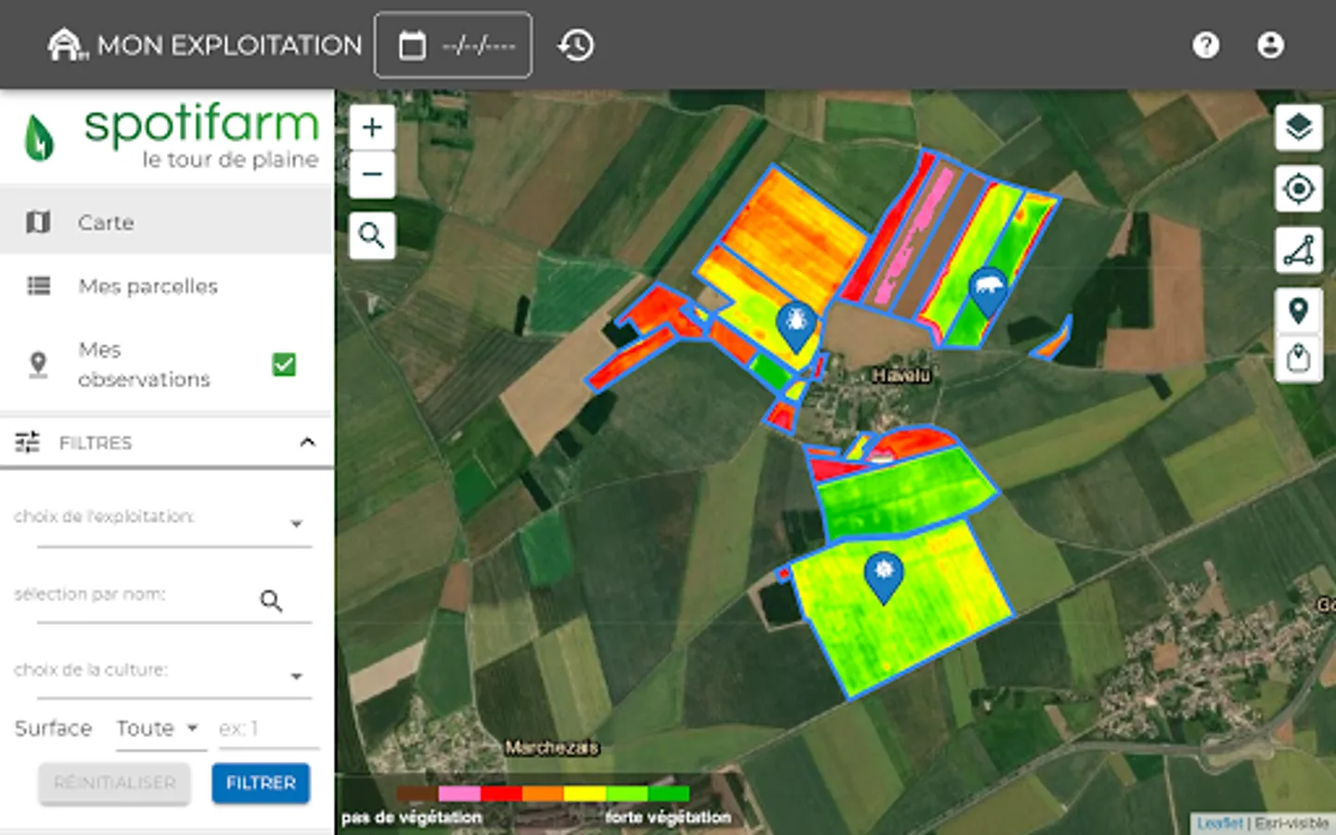Click the brown legend color swatch
This screenshot has height=835, width=1336.
click(x=417, y=794)
